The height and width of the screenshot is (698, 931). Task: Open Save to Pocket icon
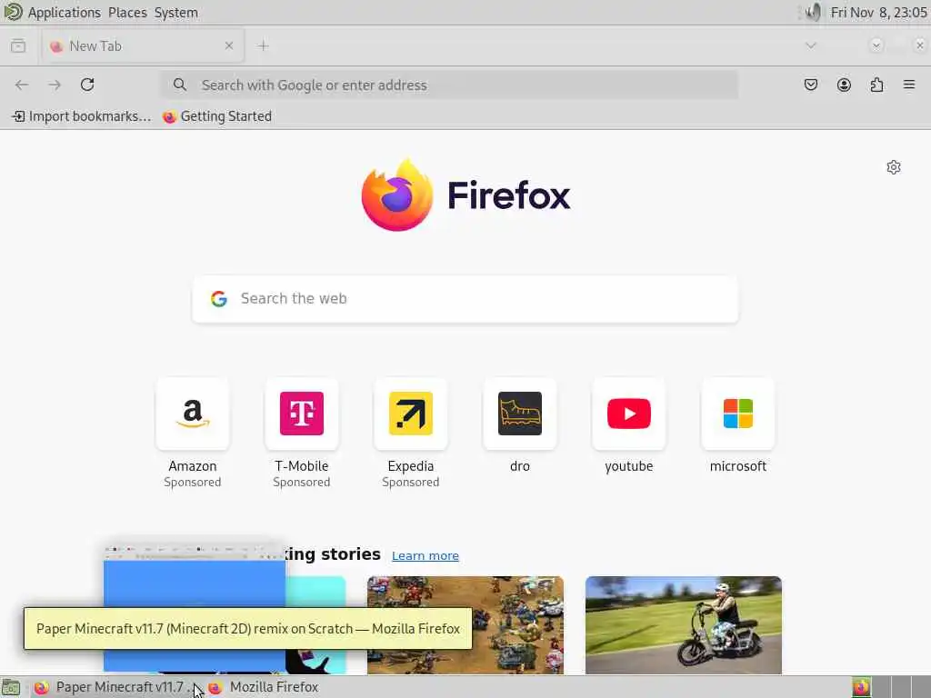(810, 85)
